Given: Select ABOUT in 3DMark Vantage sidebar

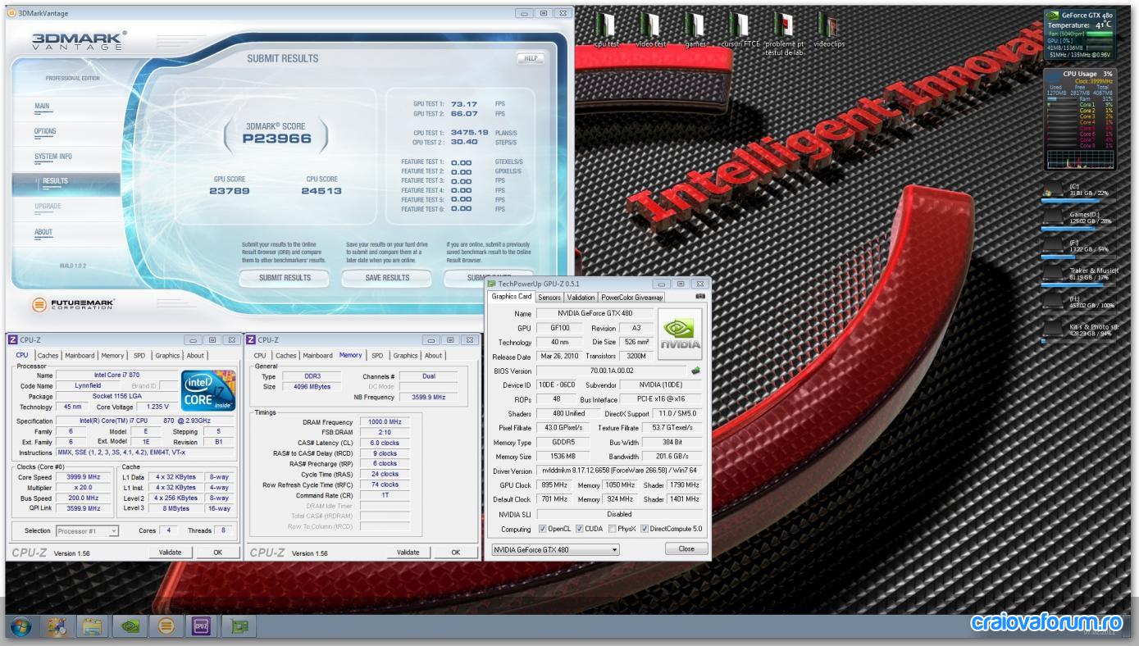Looking at the screenshot, I should coord(43,232).
